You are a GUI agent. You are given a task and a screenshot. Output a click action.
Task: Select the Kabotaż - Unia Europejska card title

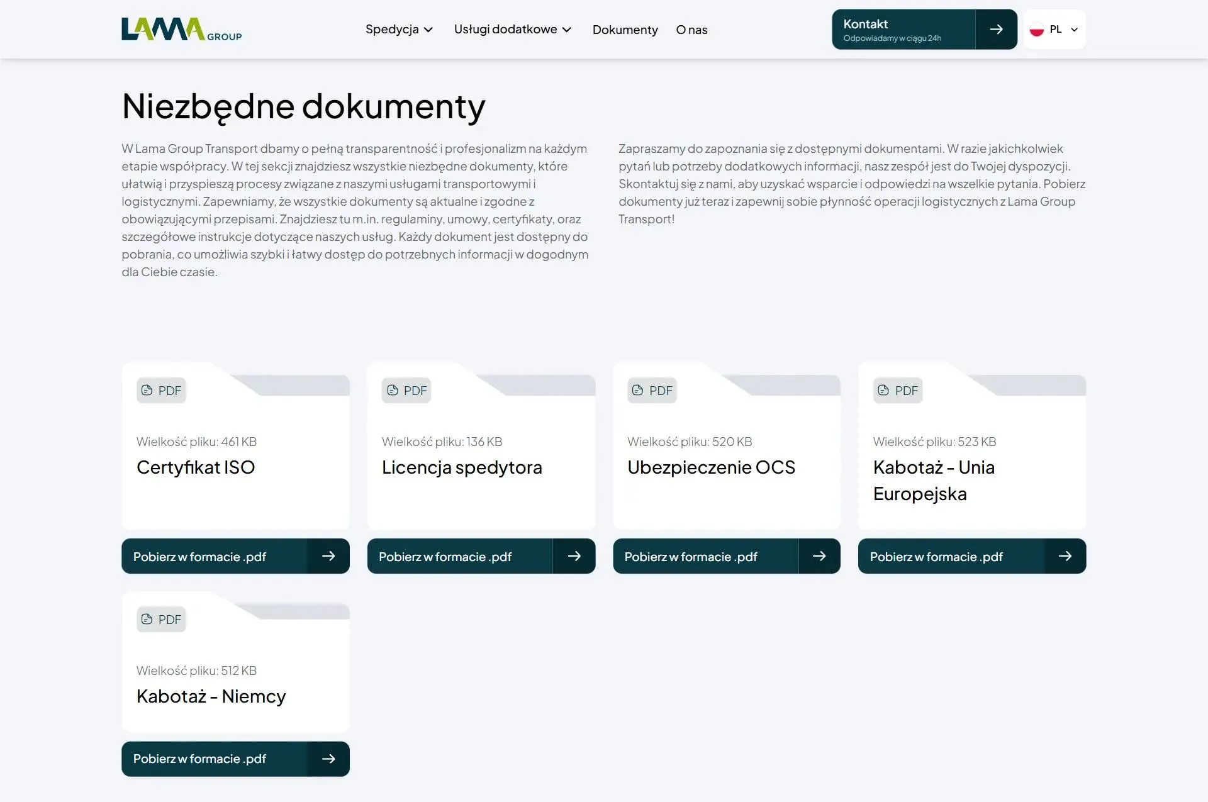tap(934, 481)
